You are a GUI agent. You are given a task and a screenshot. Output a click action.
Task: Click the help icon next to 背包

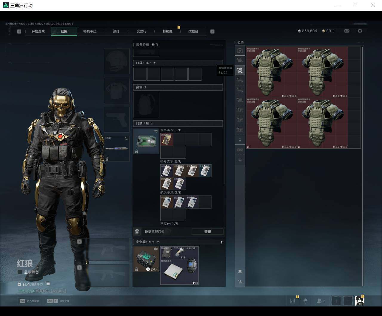[145, 87]
